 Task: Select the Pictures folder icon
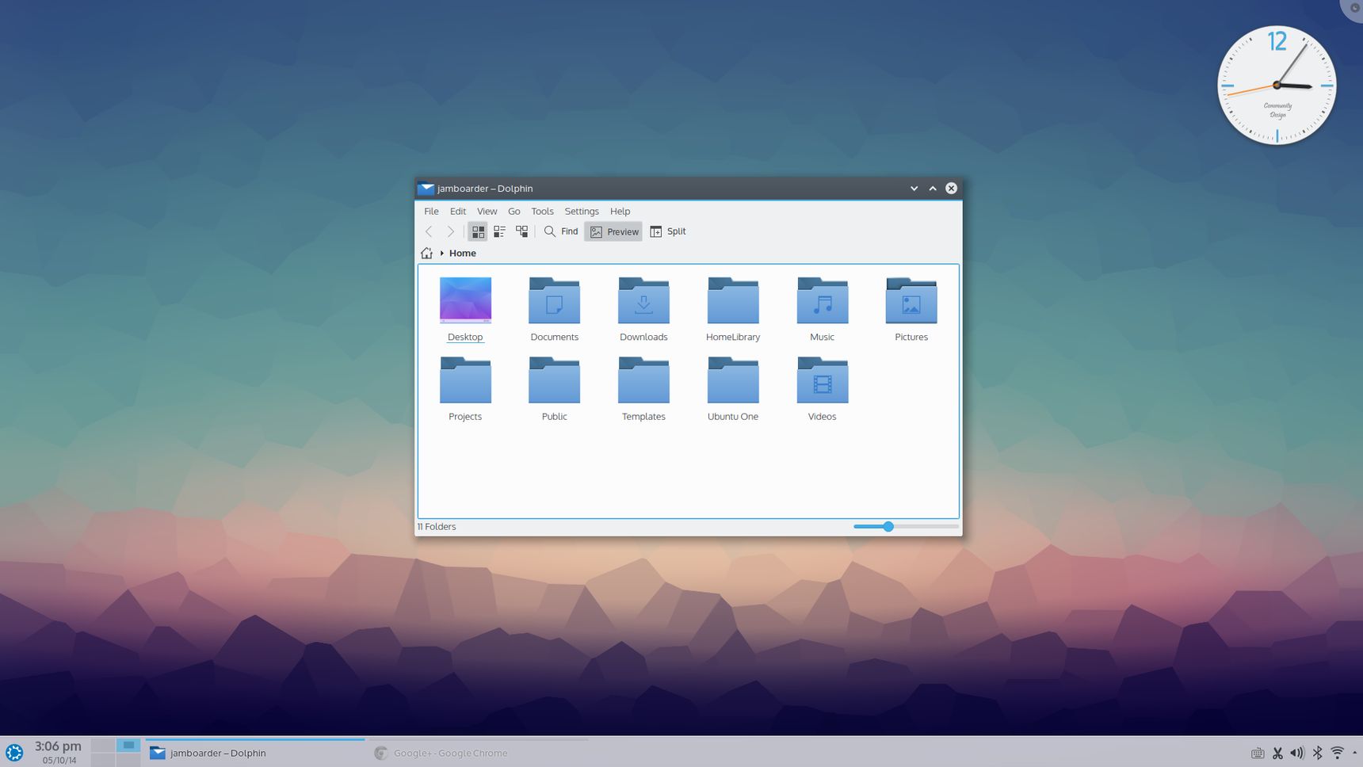911,300
